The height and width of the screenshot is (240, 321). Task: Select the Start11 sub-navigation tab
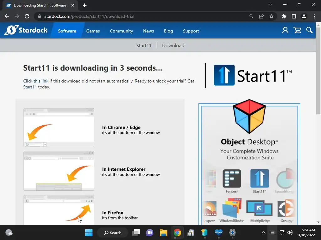point(144,45)
